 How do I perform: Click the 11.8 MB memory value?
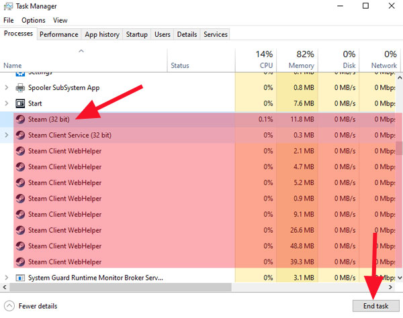point(302,119)
